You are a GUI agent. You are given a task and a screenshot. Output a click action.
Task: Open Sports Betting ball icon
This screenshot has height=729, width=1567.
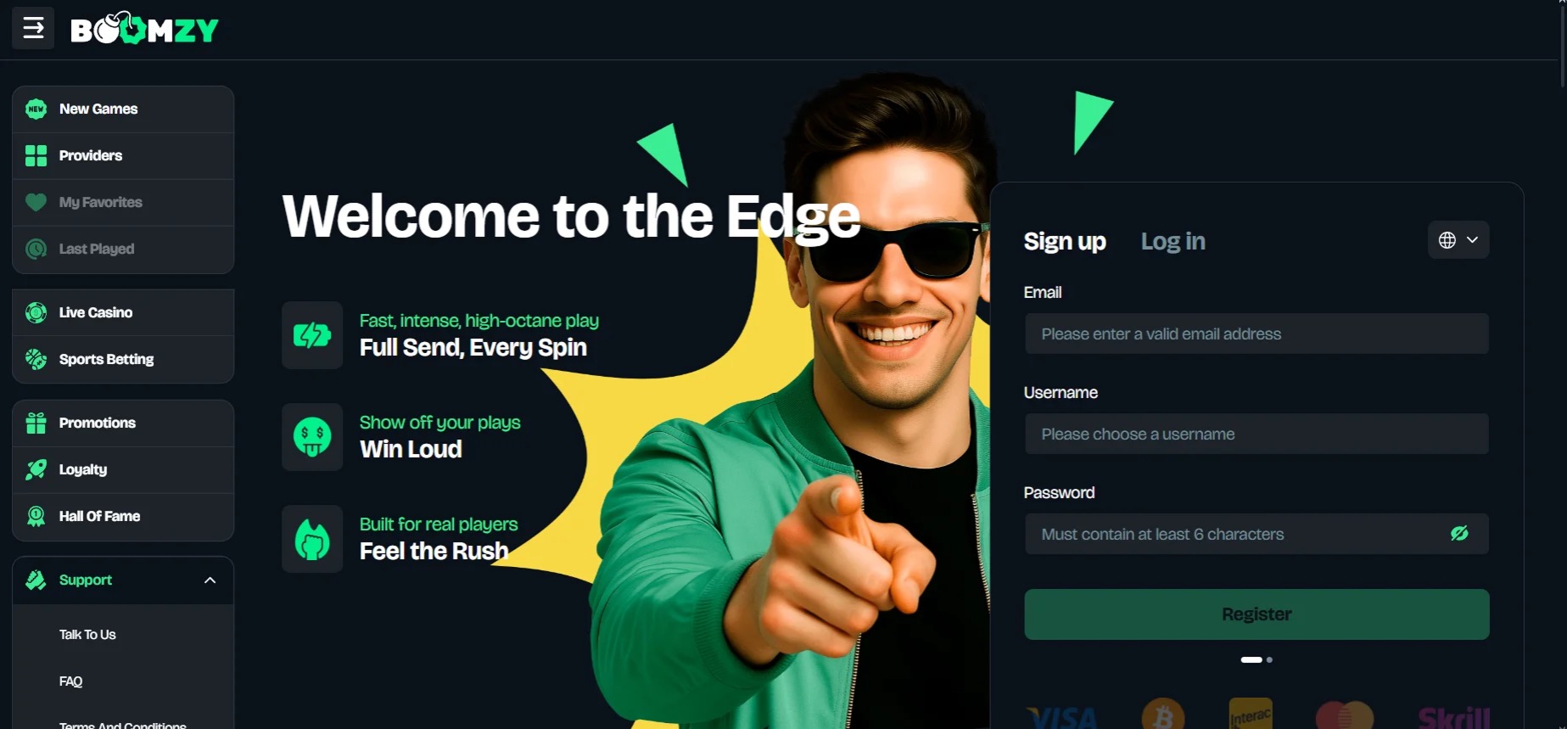[36, 359]
